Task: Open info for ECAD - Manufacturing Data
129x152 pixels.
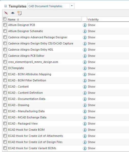Action: click(85, 111)
